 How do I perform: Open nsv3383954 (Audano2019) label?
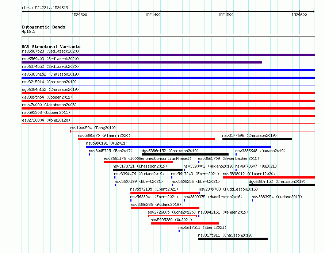tap(277, 197)
